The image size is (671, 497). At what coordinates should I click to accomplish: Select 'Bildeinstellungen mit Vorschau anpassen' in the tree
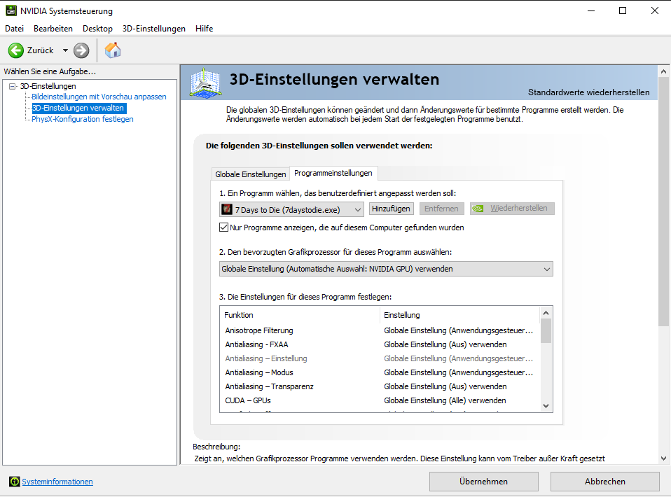99,97
